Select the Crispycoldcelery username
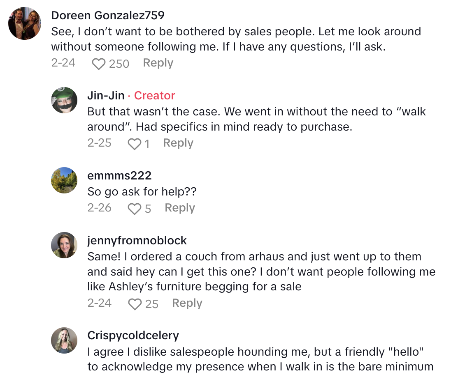Screen dimensions: 451x377 (133, 336)
